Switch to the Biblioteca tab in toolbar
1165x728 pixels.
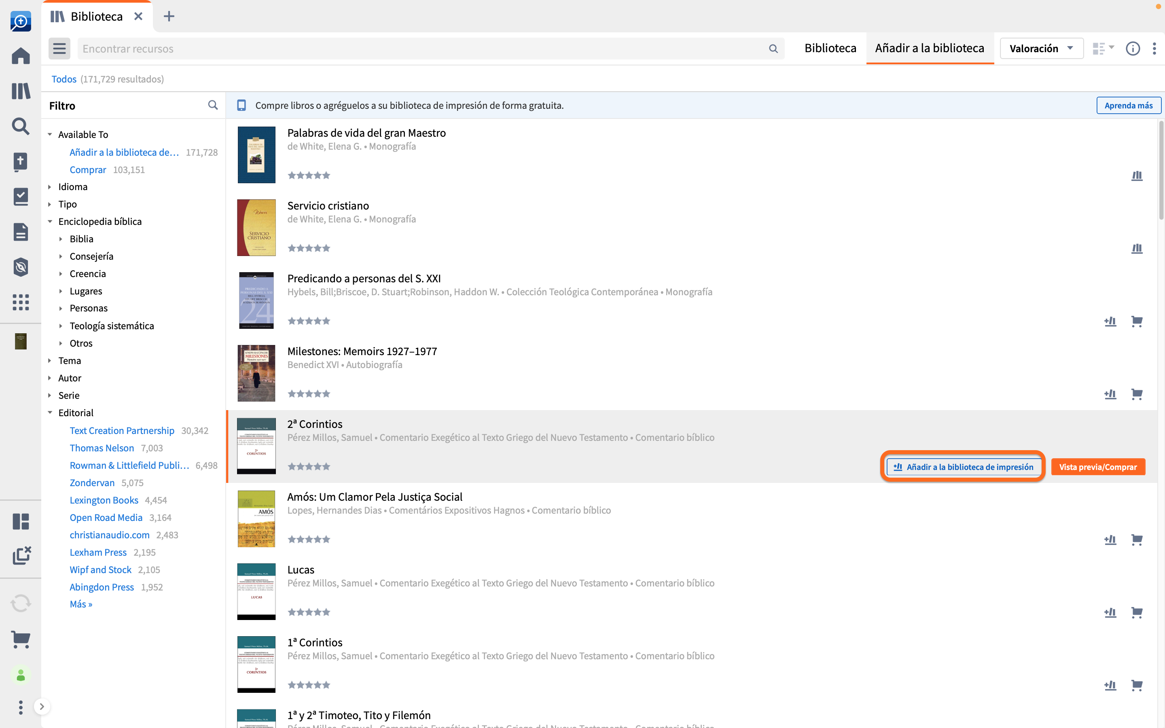click(830, 48)
